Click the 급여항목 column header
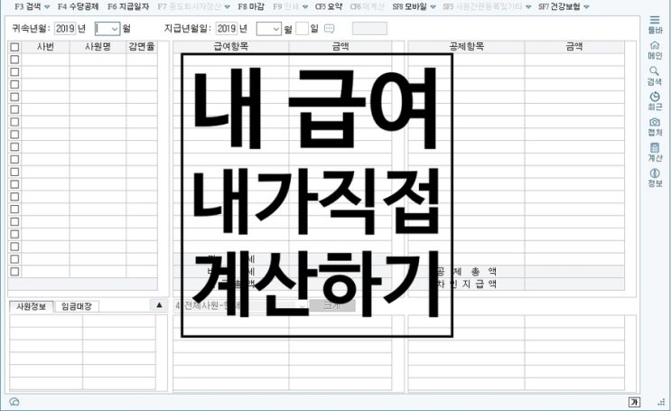Image resolution: width=671 pixels, height=411 pixels. coord(231,47)
